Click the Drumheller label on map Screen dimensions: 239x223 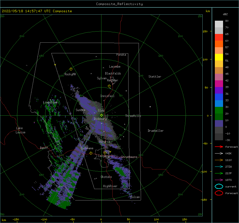(156, 131)
